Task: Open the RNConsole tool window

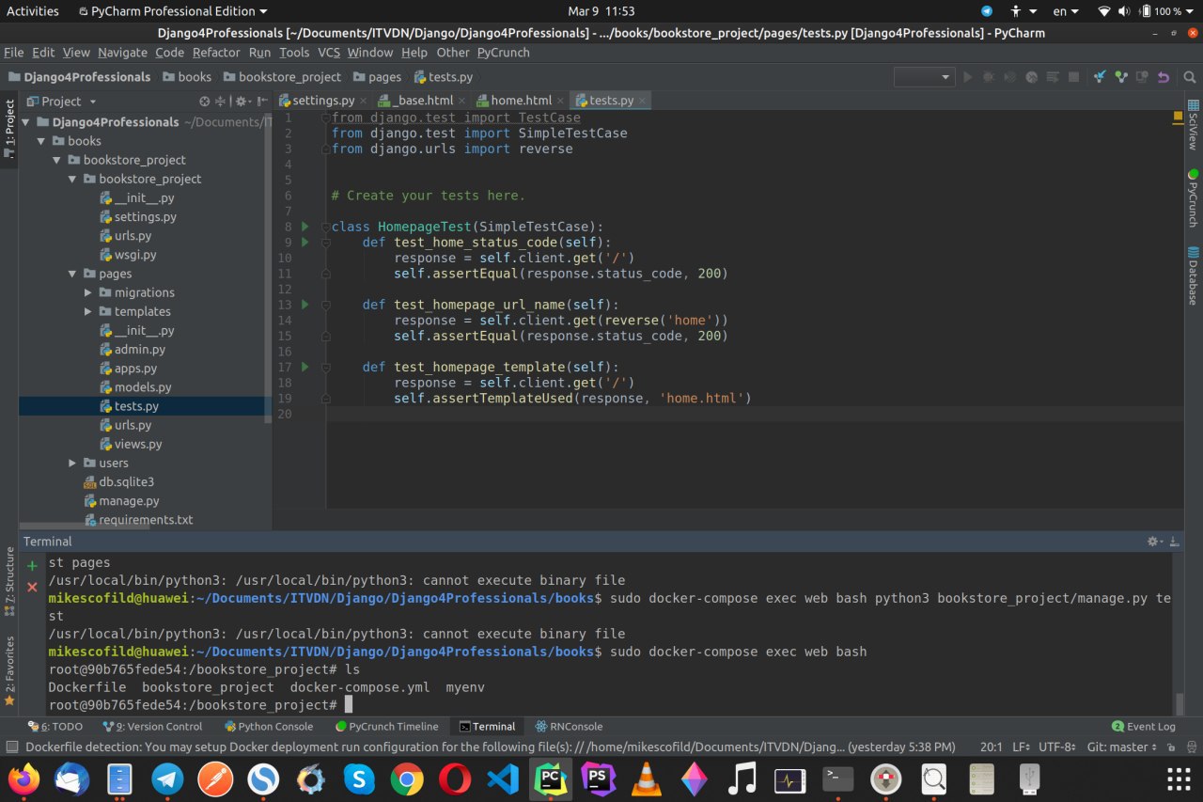Action: pos(570,727)
